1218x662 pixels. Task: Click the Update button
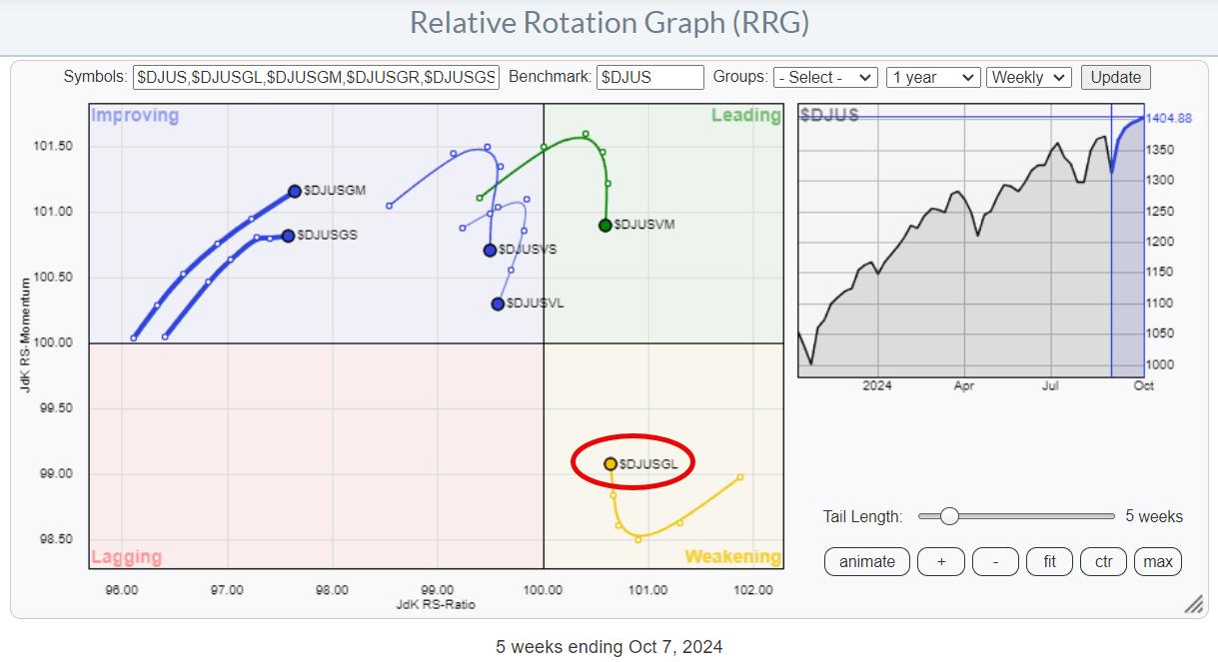[x=1115, y=78]
